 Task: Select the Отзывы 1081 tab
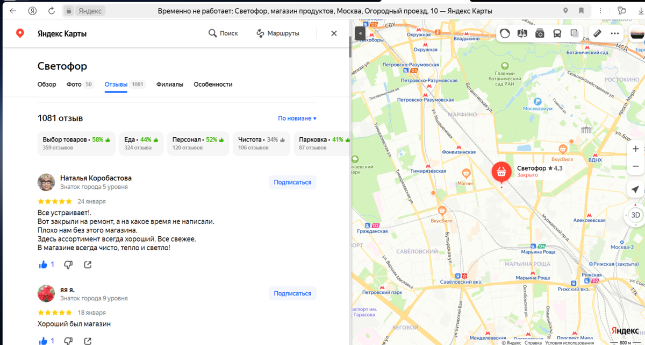125,85
